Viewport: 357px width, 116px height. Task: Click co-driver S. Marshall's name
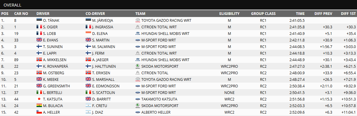coord(104,80)
